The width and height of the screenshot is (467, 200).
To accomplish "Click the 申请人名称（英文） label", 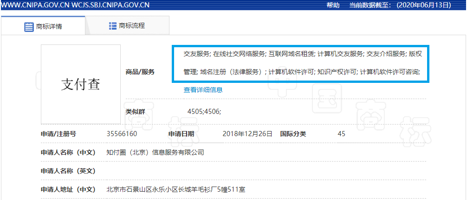I will point(68,171).
